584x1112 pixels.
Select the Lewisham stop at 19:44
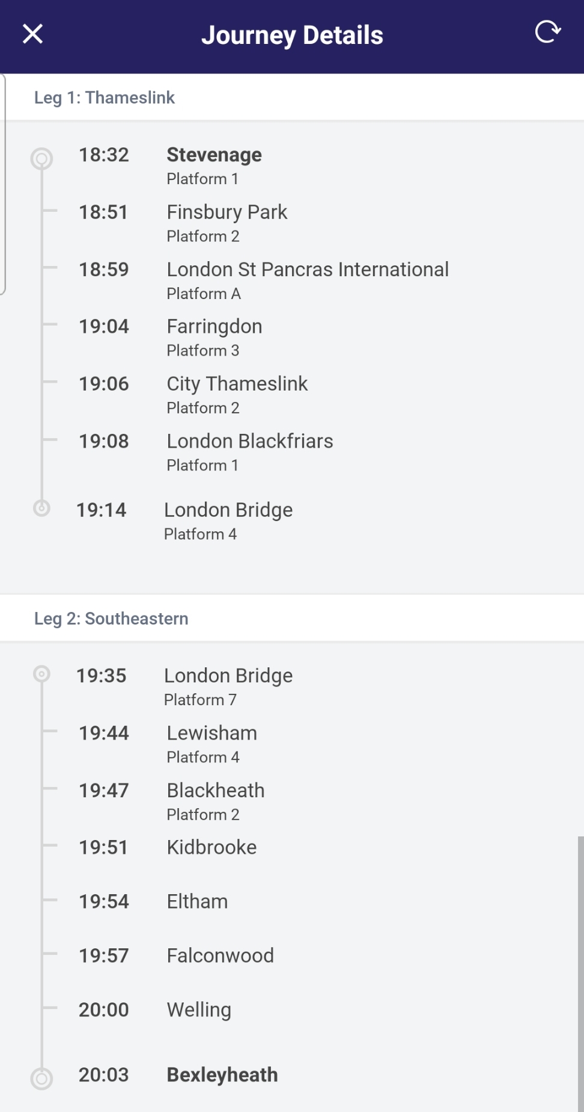click(x=211, y=734)
